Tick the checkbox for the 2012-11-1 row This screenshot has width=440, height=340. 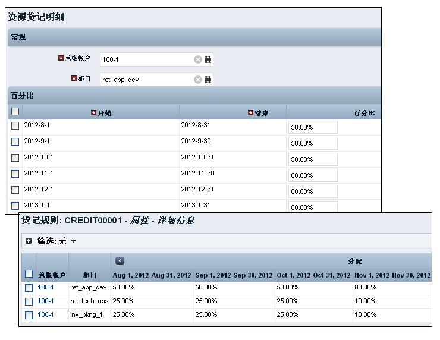(x=15, y=174)
